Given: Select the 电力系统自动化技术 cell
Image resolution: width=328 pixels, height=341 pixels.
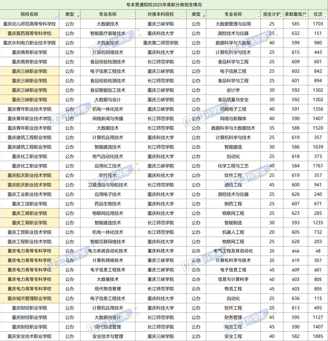Looking at the screenshot, I should click(108, 251).
